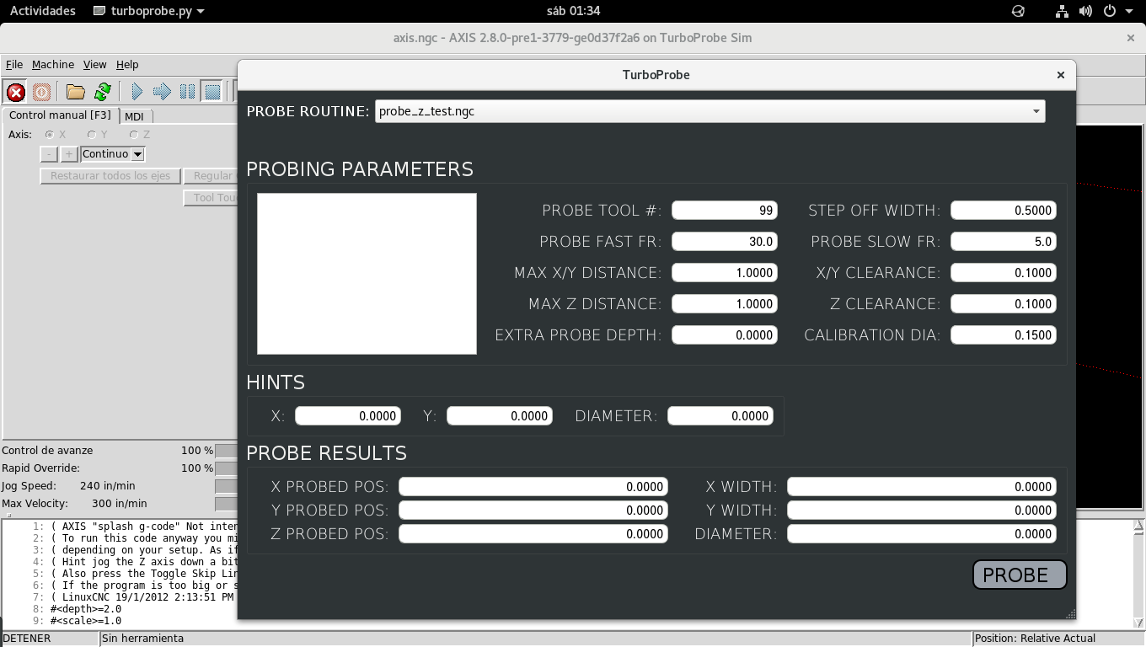This screenshot has height=647, width=1146.
Task: Click the Jog Speed value '240 in/min'
Action: coord(107,486)
